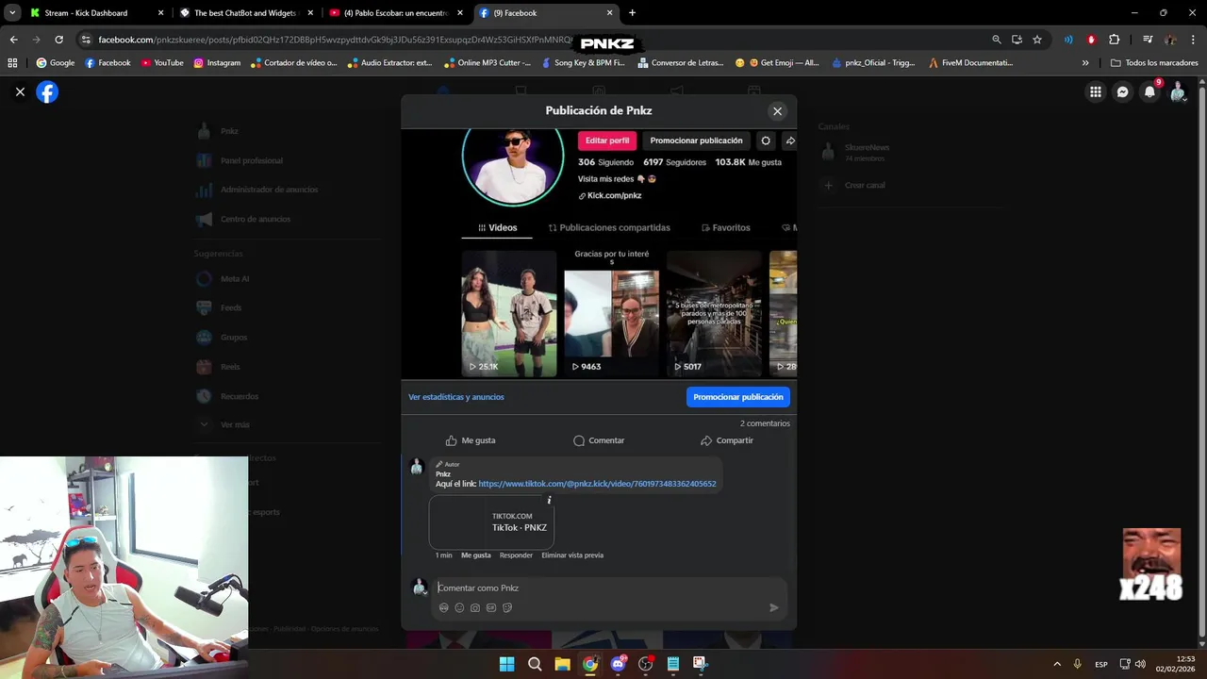Open the YouTube bookmark
This screenshot has height=679, width=1207.
(162, 63)
